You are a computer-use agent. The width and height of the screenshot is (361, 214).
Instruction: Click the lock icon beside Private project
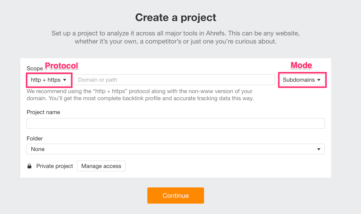pos(29,166)
